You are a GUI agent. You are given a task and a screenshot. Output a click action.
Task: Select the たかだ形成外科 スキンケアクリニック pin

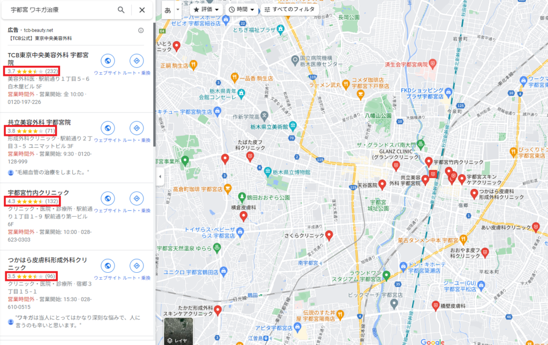[x=218, y=310]
